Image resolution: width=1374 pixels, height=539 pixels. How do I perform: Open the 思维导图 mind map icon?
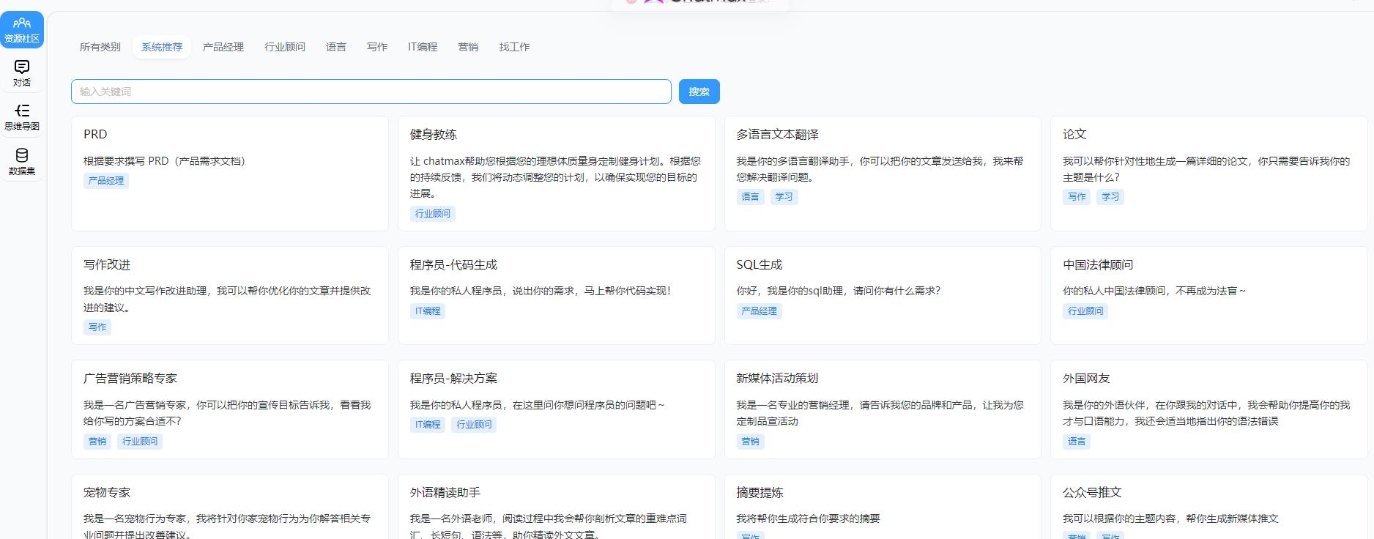22,117
